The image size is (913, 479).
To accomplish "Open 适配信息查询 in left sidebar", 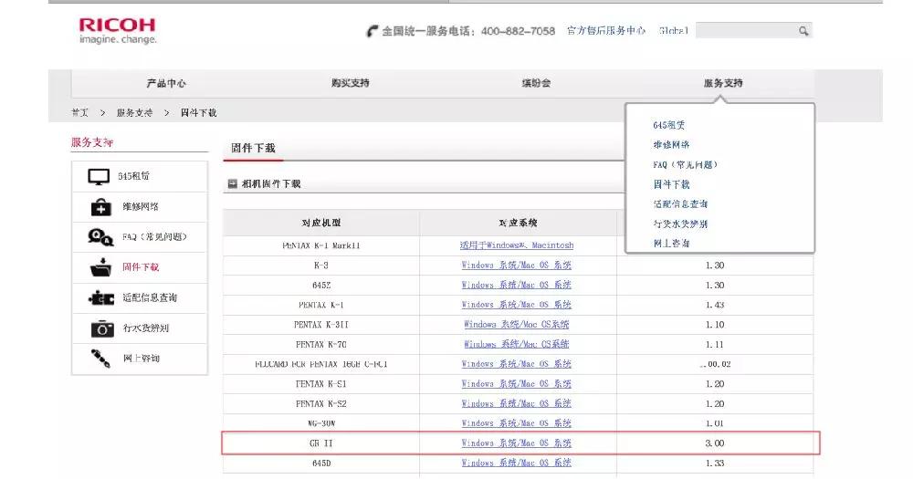I will [150, 298].
